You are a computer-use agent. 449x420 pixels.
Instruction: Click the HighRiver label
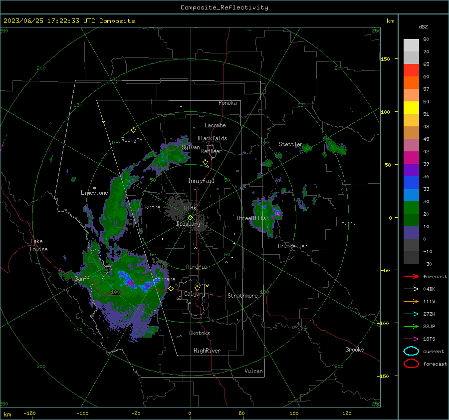pyautogui.click(x=207, y=351)
